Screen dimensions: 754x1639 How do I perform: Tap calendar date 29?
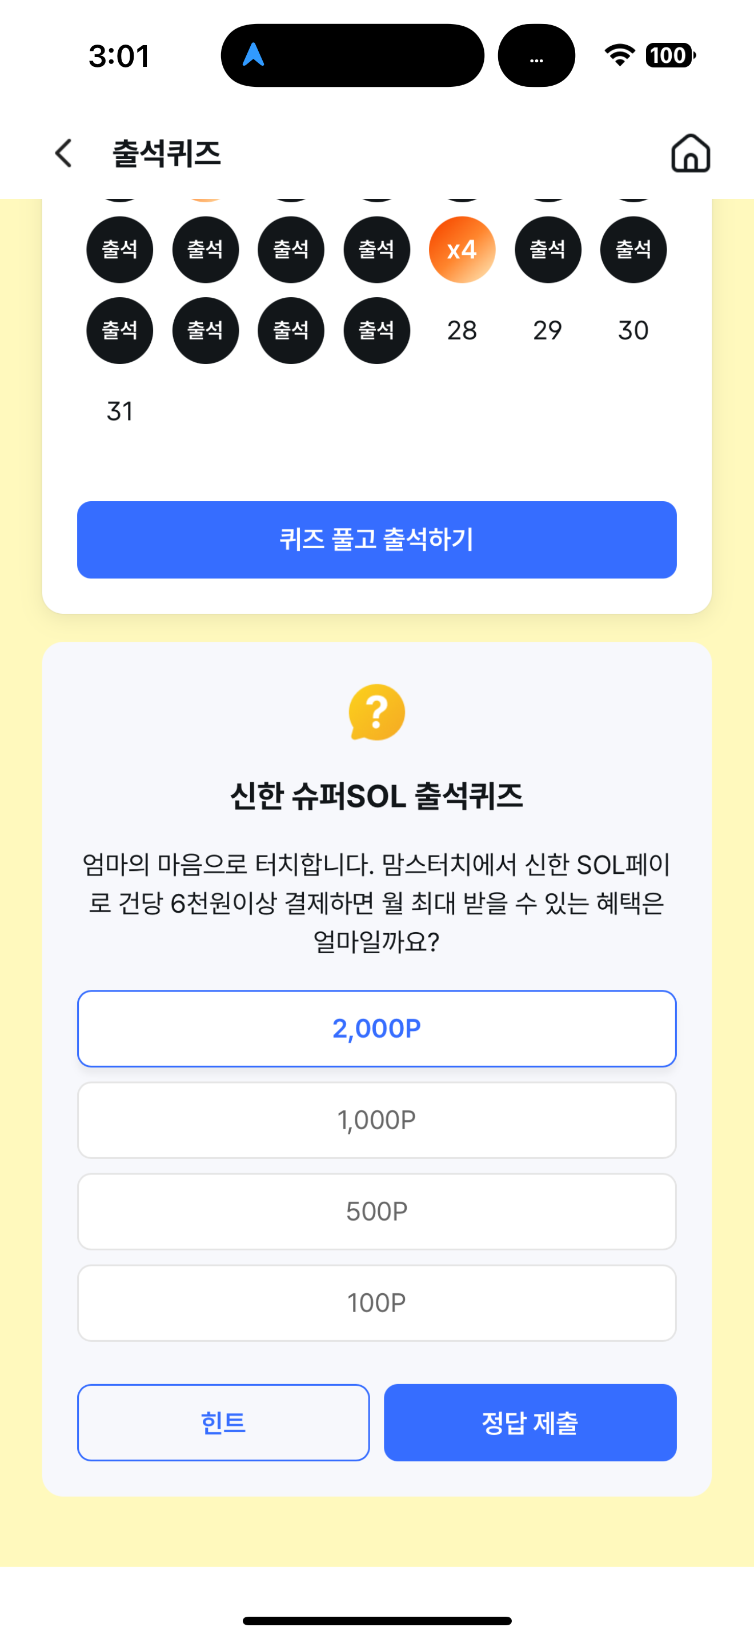point(547,331)
